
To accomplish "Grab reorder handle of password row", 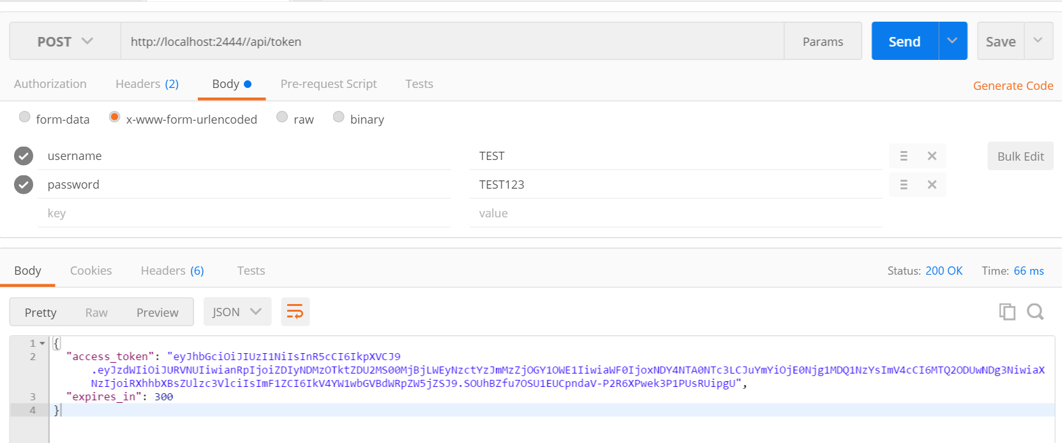I will coord(904,185).
